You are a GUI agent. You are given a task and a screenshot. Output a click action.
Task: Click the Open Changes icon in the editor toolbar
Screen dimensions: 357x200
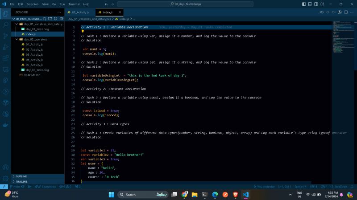click(x=321, y=12)
